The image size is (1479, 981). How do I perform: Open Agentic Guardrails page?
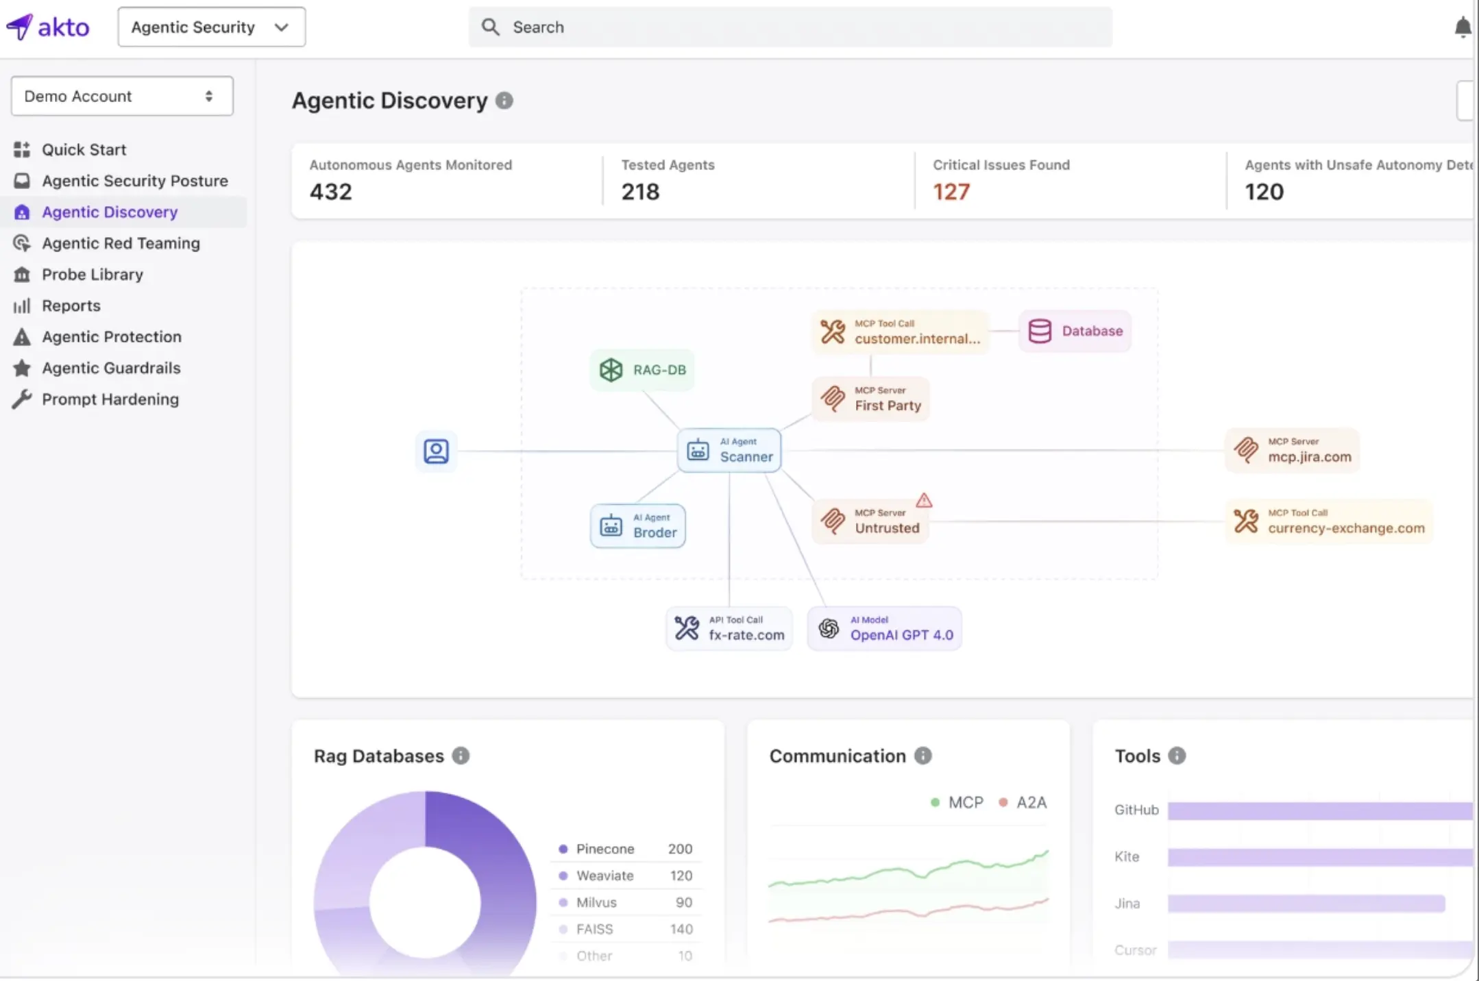[x=111, y=368]
